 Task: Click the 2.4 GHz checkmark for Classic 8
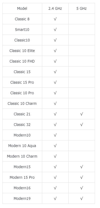pyautogui.click(x=55, y=19)
